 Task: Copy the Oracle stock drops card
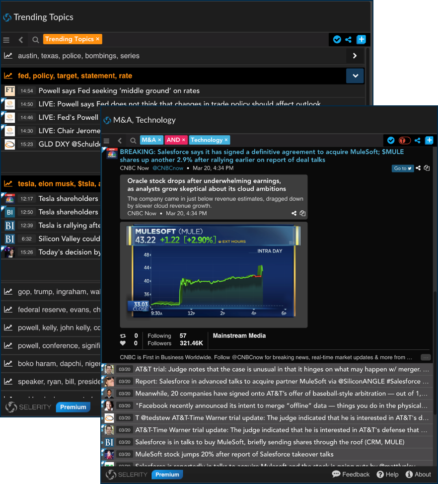point(302,213)
